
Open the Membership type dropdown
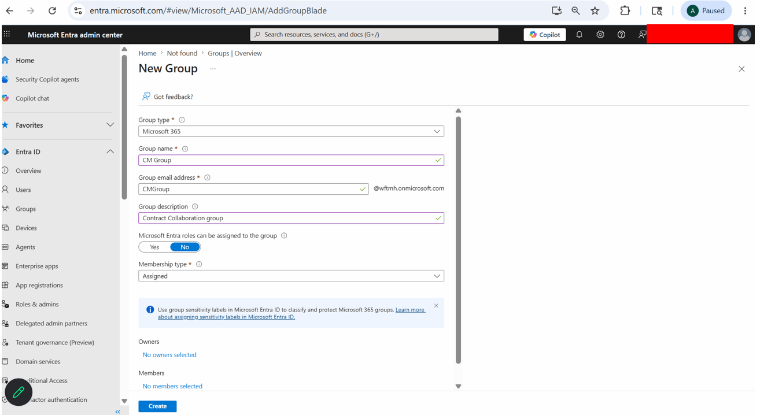(292, 276)
